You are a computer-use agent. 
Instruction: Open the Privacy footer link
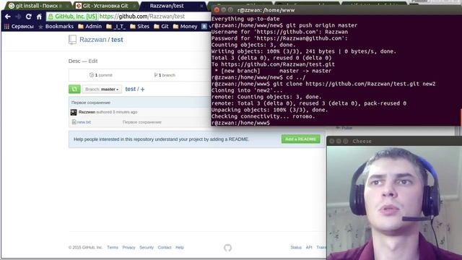(128, 247)
